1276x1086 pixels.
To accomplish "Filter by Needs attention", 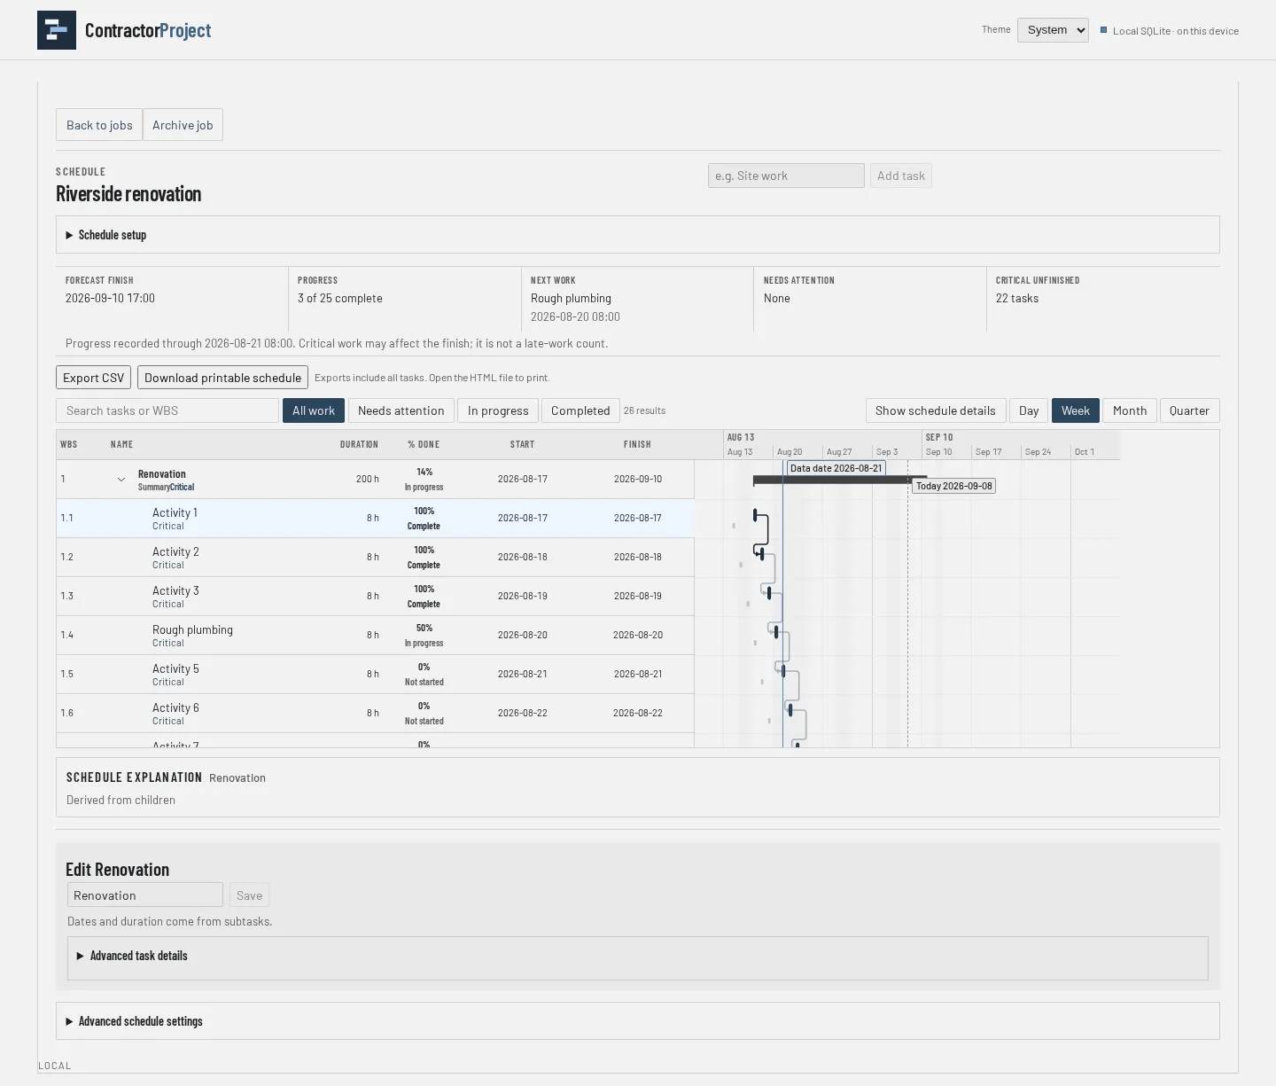I will [401, 410].
